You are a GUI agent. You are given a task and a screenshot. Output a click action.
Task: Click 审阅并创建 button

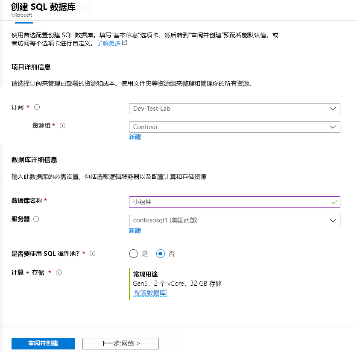click(x=43, y=343)
